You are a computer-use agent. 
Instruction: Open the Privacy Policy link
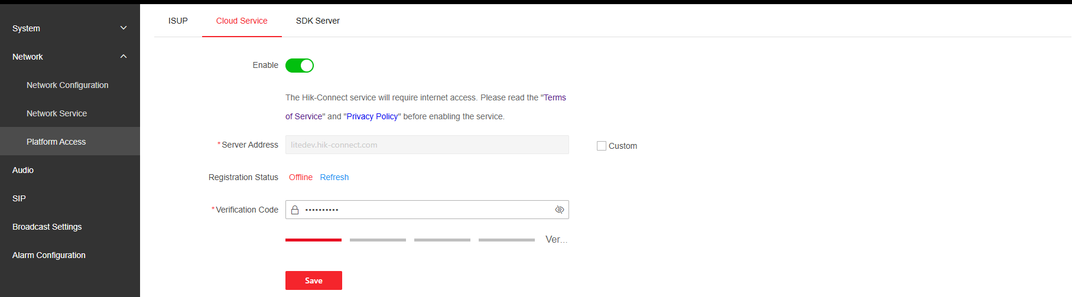point(372,116)
